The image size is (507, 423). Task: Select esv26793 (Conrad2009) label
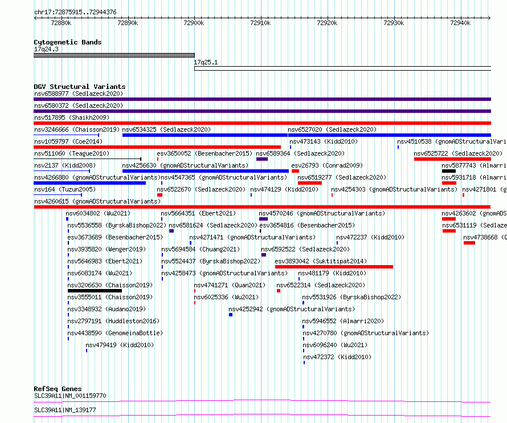coord(327,165)
